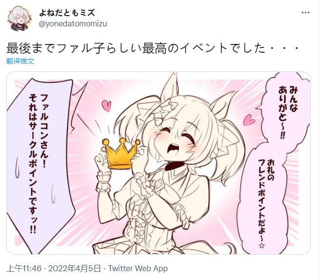This screenshot has width=320, height=280.
Task: Click the 2022年4月5日 date
Action: click(74, 268)
